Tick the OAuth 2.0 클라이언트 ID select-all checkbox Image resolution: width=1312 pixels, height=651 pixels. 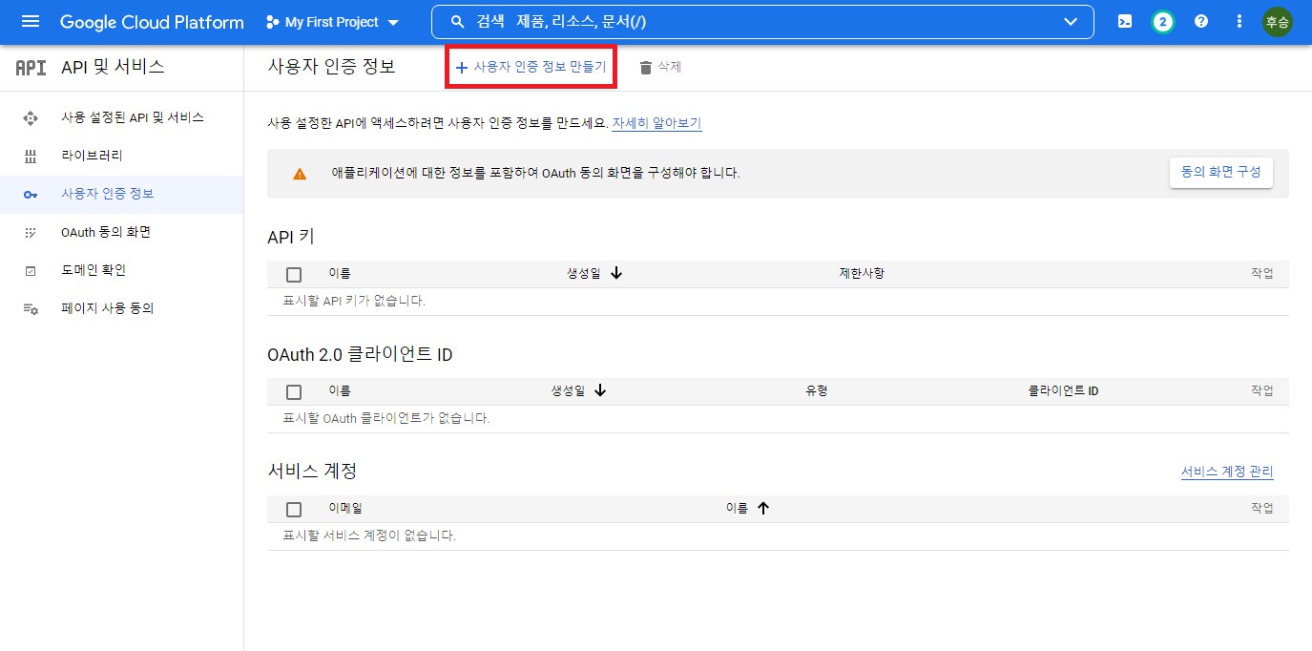294,392
